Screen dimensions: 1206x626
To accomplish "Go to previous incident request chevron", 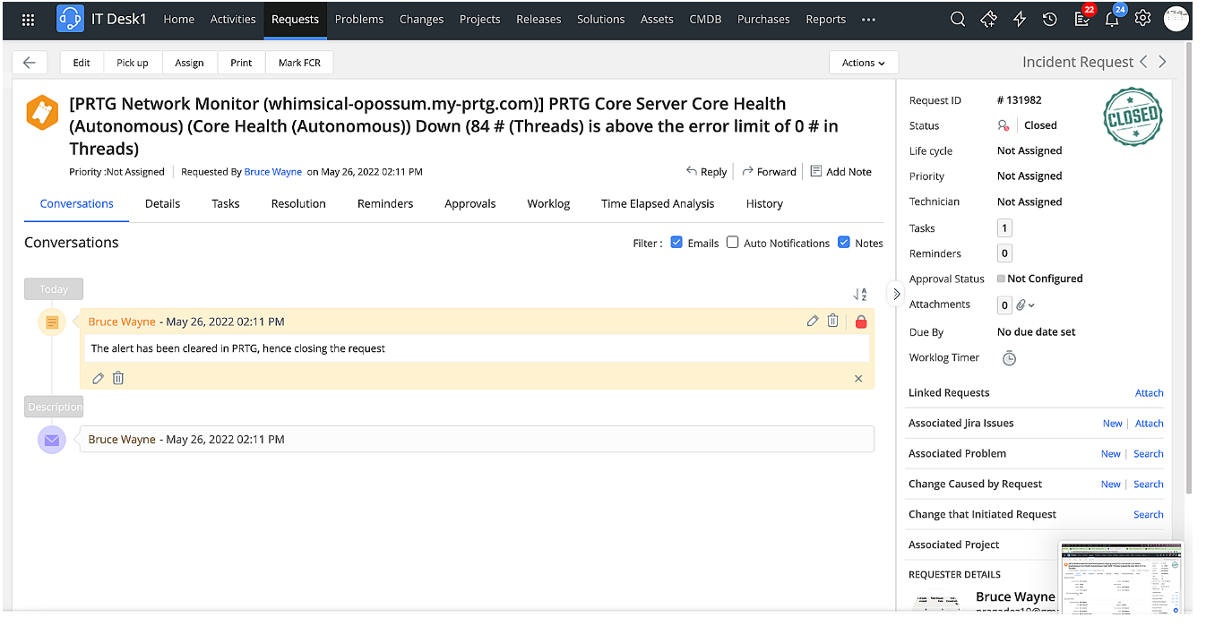I will coord(1143,62).
